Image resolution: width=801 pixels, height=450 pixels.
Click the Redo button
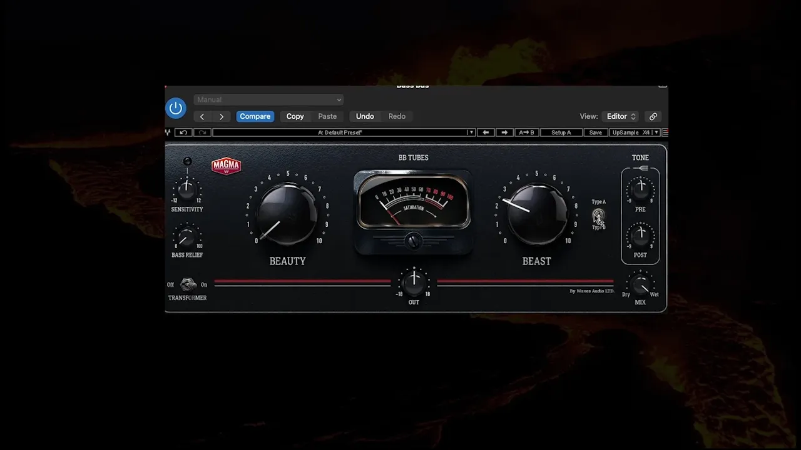click(397, 116)
